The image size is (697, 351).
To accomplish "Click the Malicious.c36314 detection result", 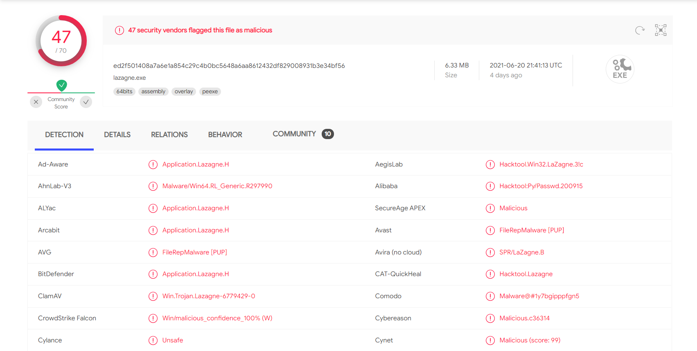I will 525,318.
